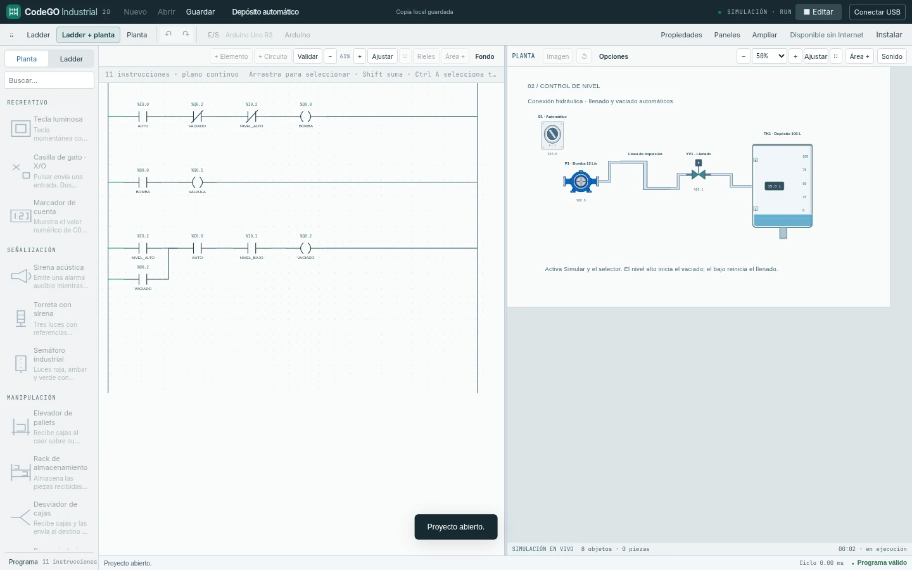Click the S1 Automático selector switch
Image resolution: width=912 pixels, height=570 pixels.
coord(552,134)
